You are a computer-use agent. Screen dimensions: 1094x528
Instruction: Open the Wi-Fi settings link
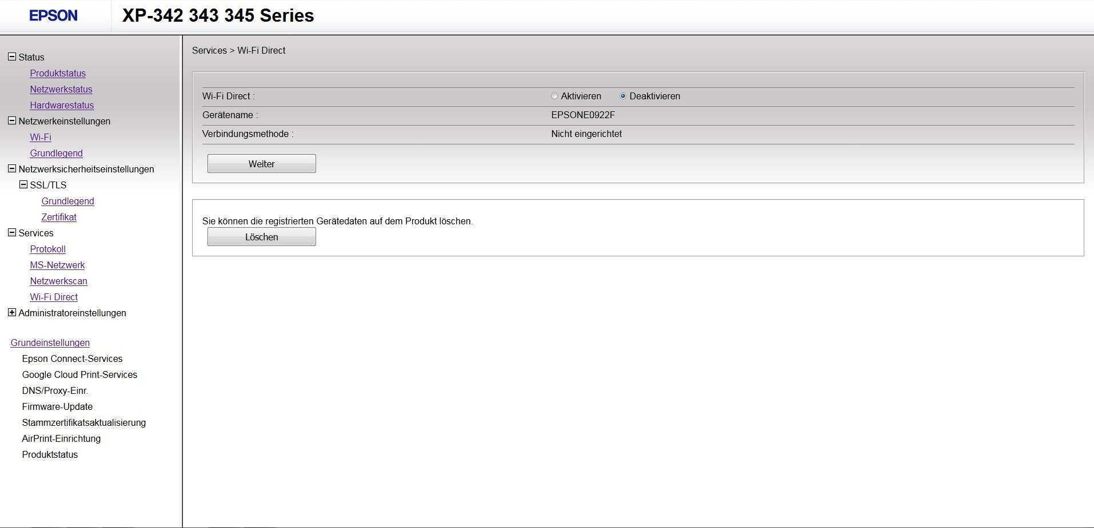point(41,138)
